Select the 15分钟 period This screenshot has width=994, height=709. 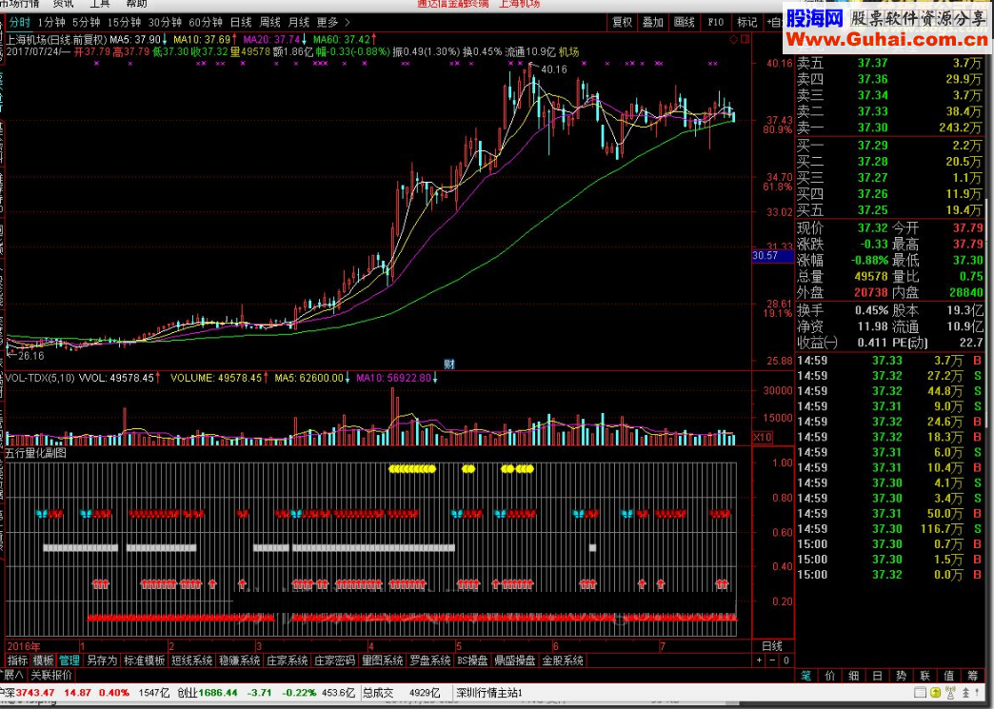point(124,22)
